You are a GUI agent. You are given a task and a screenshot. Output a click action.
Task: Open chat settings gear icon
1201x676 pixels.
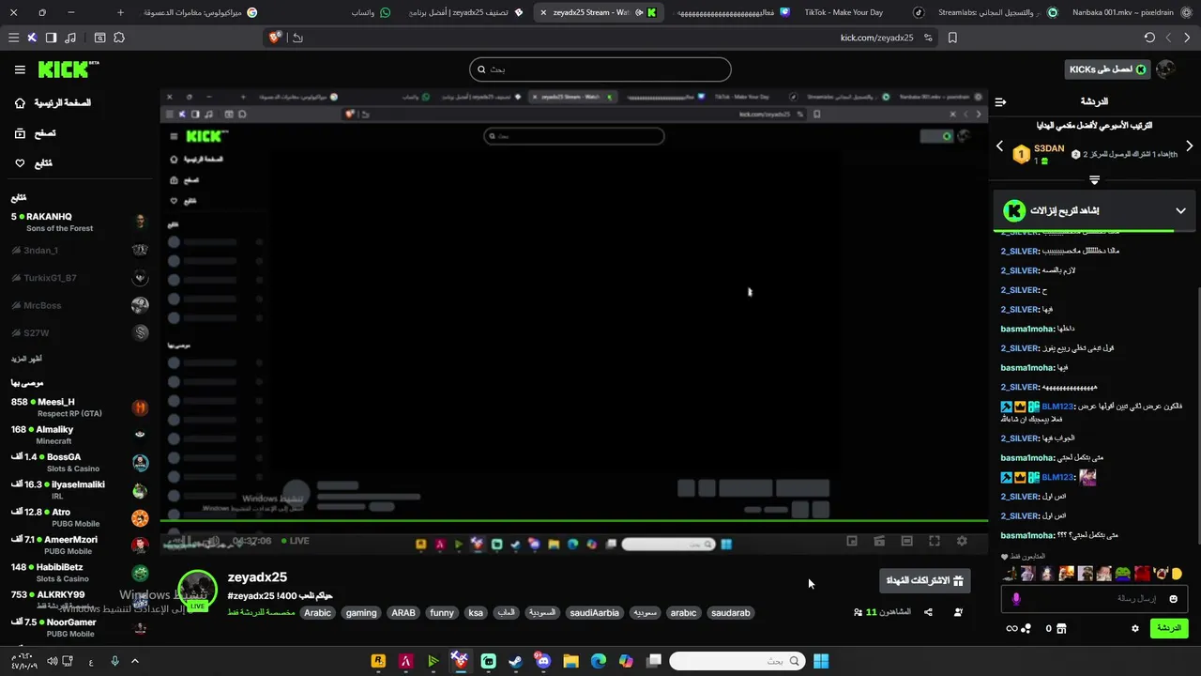coord(1134,628)
